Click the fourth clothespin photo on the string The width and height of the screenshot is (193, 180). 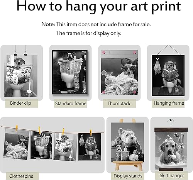click(x=90, y=147)
